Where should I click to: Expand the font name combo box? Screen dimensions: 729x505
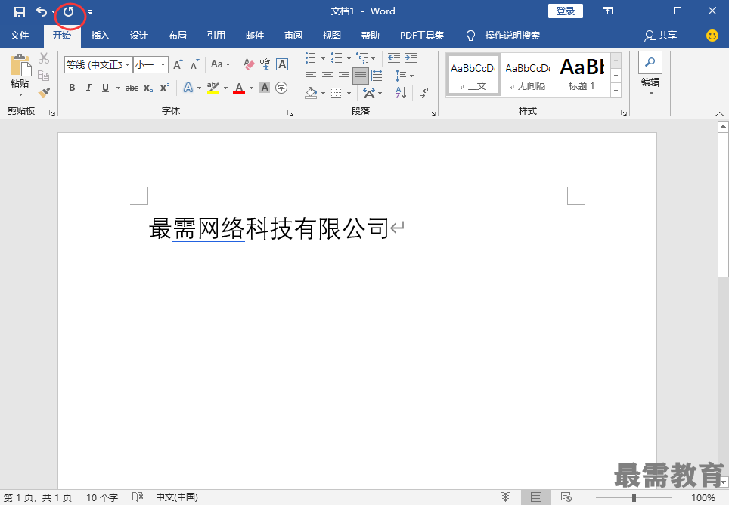pos(127,64)
